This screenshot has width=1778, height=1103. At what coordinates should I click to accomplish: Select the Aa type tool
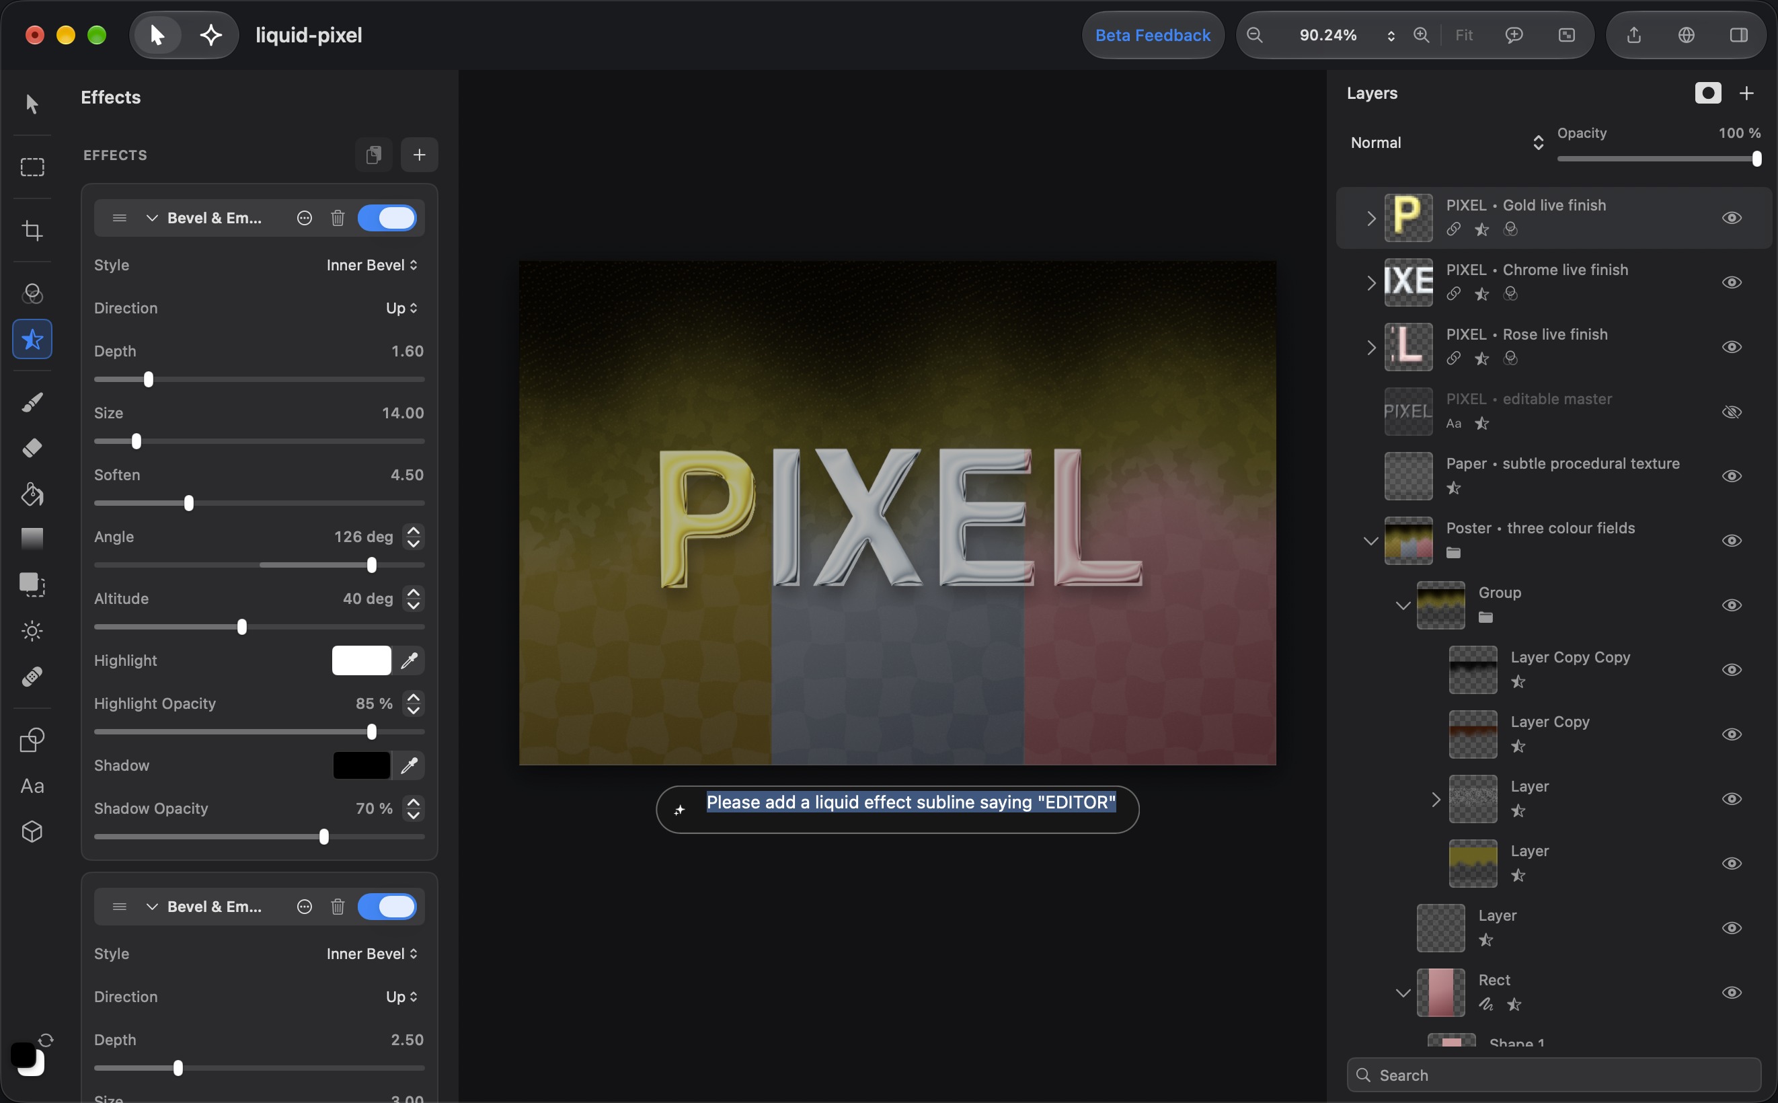coord(32,786)
